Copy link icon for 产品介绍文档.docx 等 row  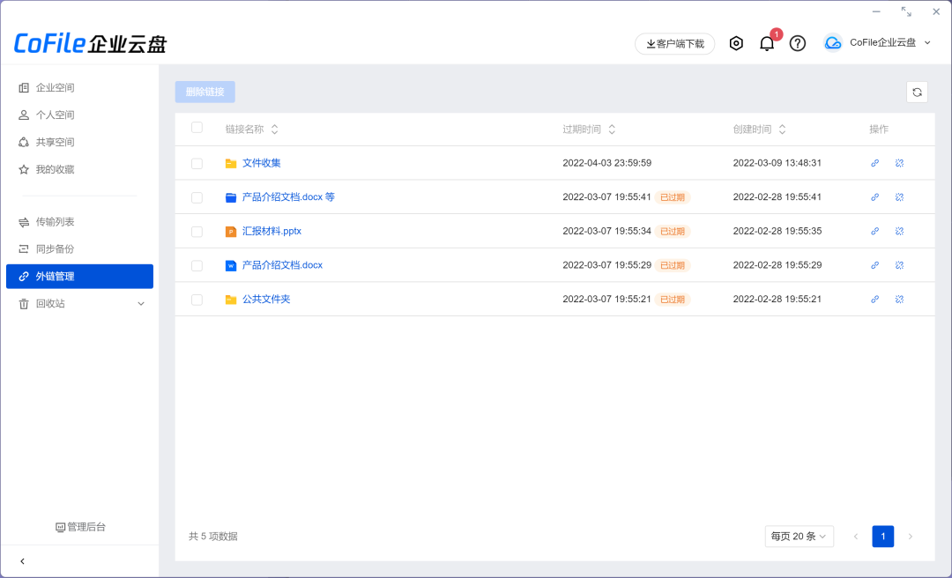[875, 197]
